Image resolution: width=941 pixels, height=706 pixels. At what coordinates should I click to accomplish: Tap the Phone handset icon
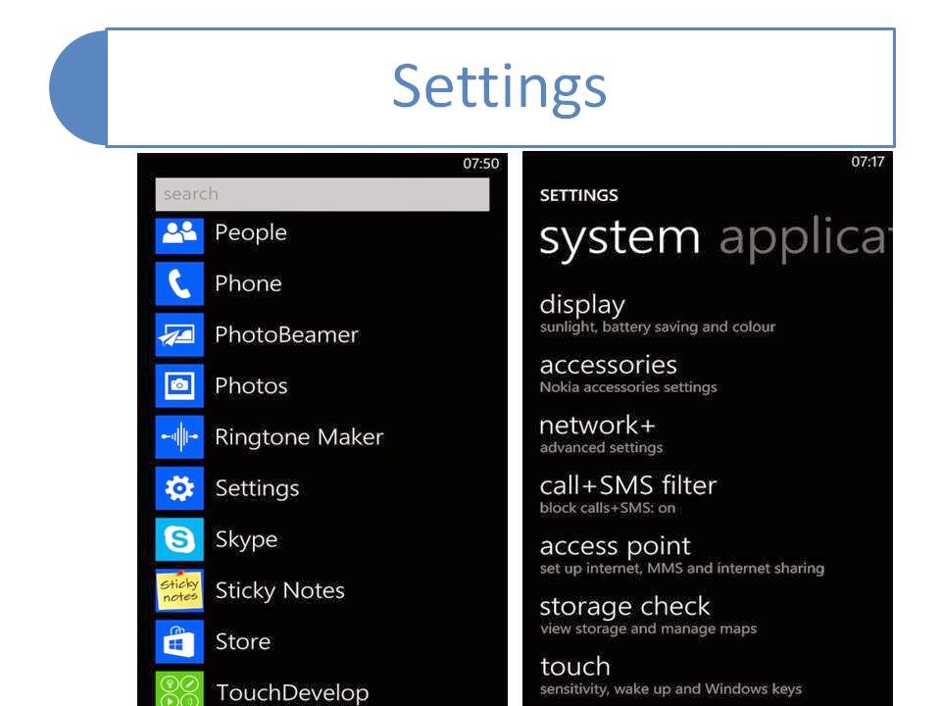point(179,284)
